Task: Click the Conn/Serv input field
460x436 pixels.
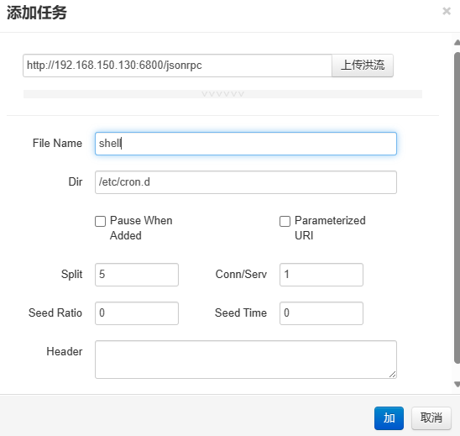Action: point(321,275)
